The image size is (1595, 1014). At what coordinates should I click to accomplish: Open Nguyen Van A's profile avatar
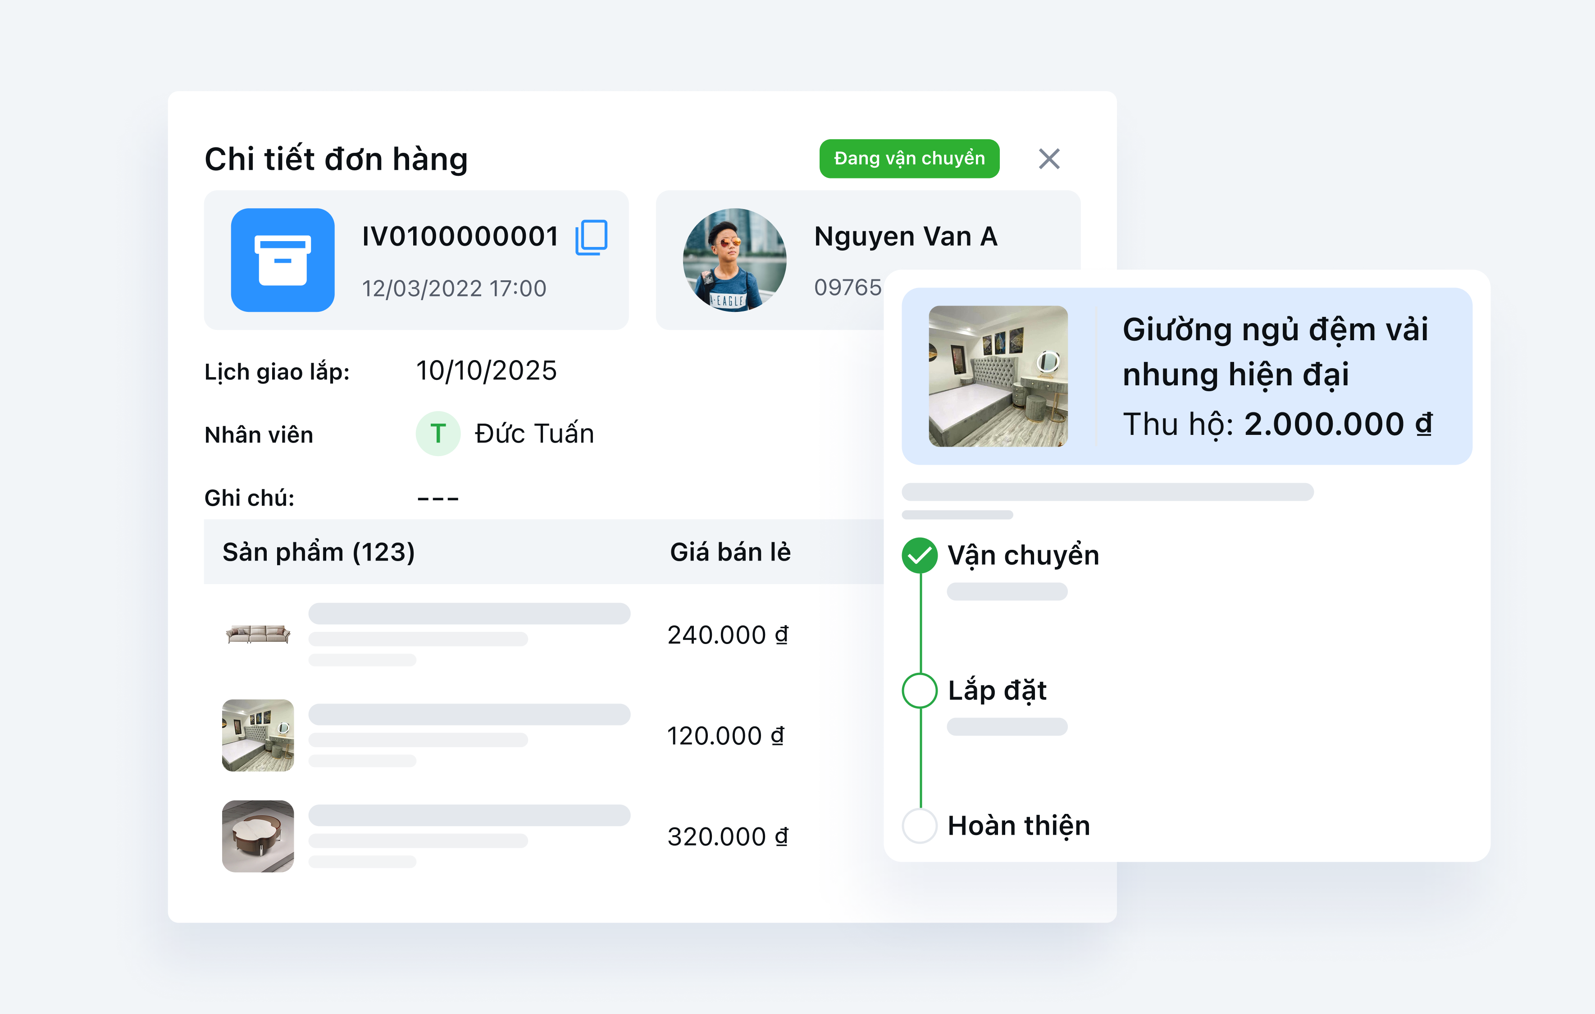(x=734, y=260)
